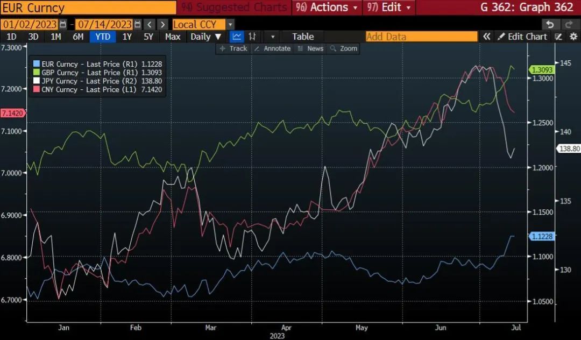Open chart settings gear icon
Viewport: 581px width, 340px height.
573,37
